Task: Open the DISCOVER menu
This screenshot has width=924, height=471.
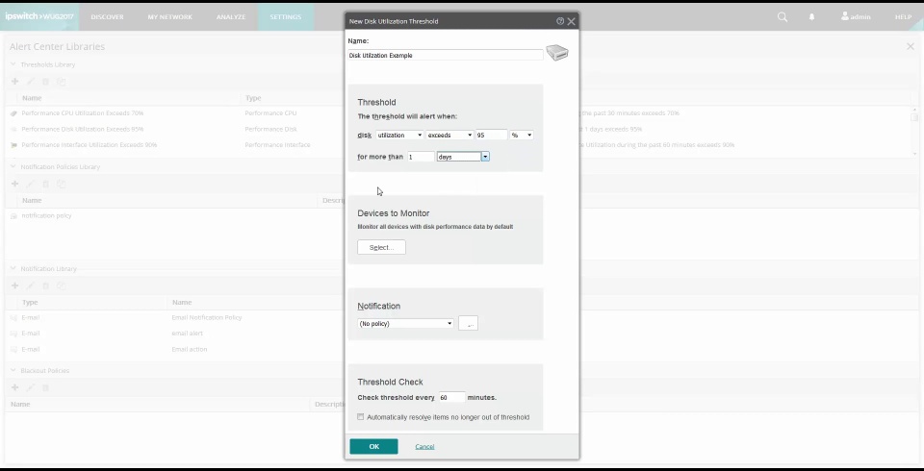Action: click(x=107, y=17)
